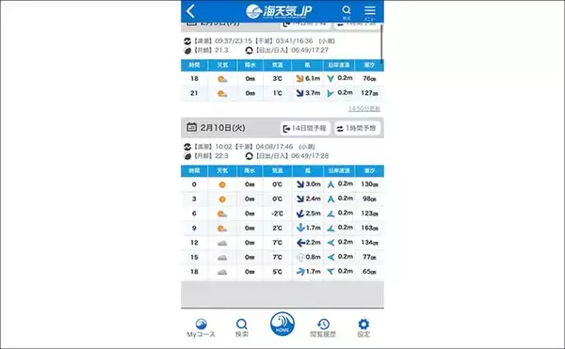Click the 130cm tide value
Screen dimensions: 565x349
point(369,184)
